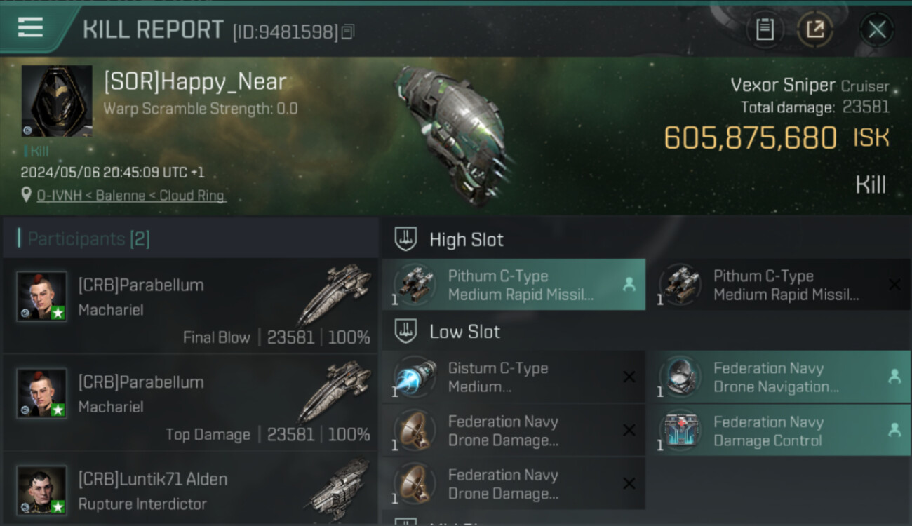
Task: Open the hamburger menu icon
Action: pyautogui.click(x=30, y=27)
